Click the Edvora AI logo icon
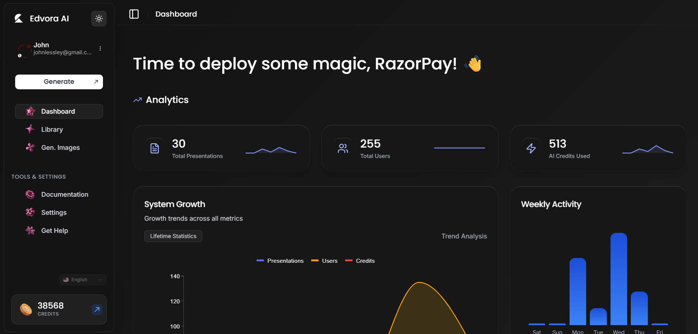Screen dimensions: 698x334 coord(18,18)
